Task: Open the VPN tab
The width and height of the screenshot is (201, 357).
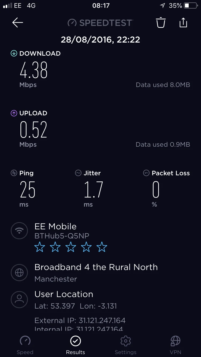Action: (x=176, y=345)
